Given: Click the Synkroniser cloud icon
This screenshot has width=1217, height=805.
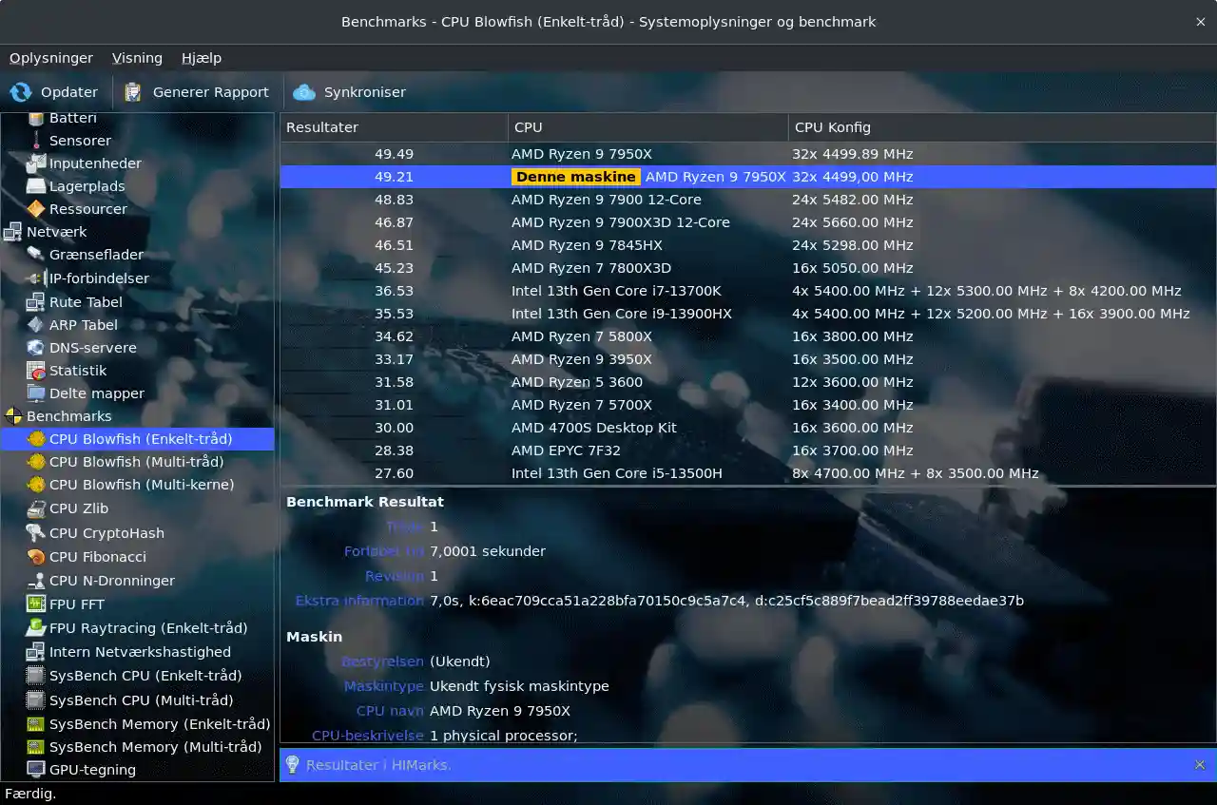Looking at the screenshot, I should coord(304,92).
